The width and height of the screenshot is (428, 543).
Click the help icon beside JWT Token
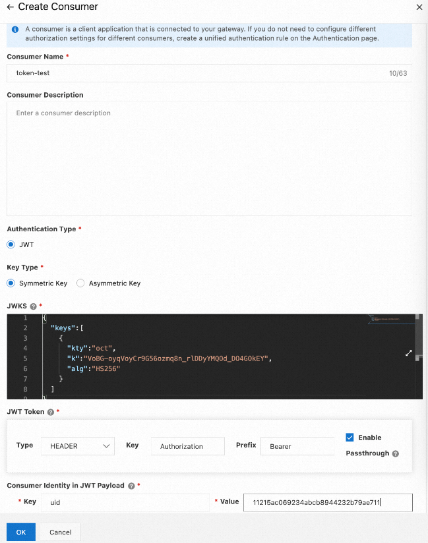(51, 412)
